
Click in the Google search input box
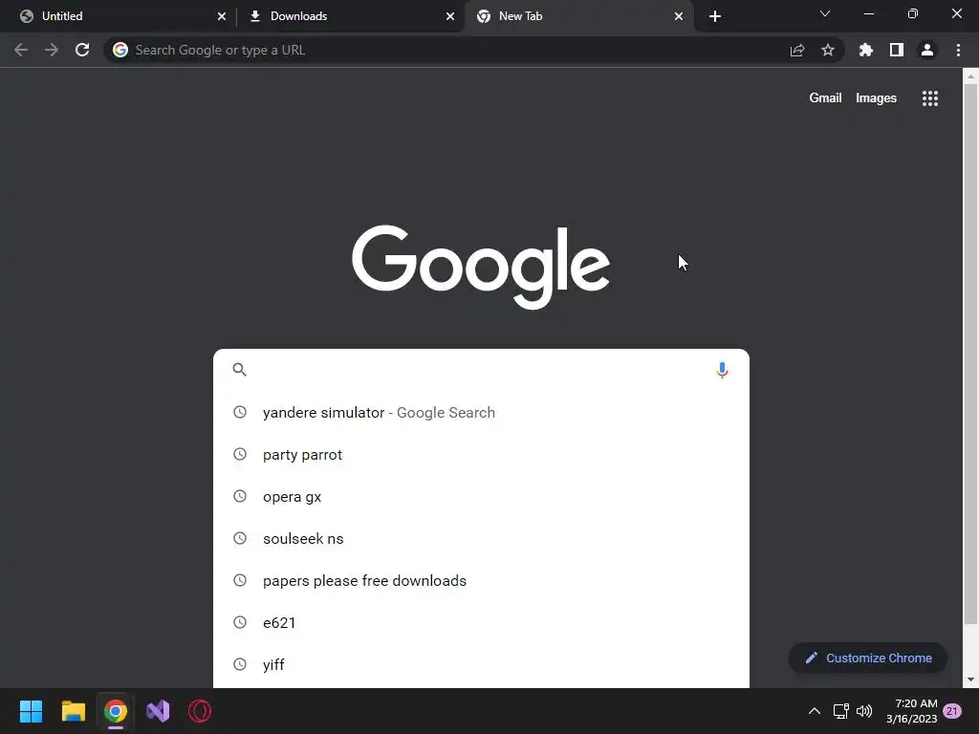pyautogui.click(x=481, y=370)
